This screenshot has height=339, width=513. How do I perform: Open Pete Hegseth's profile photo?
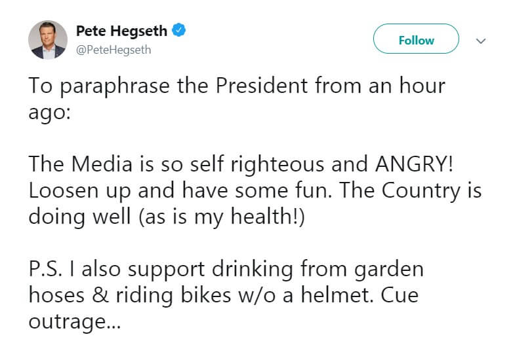coord(48,40)
